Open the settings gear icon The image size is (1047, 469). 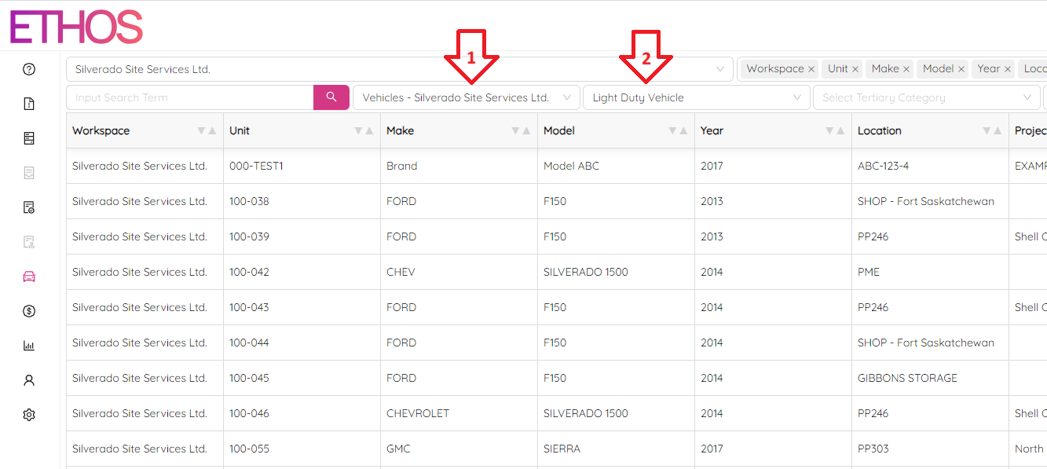click(x=29, y=415)
